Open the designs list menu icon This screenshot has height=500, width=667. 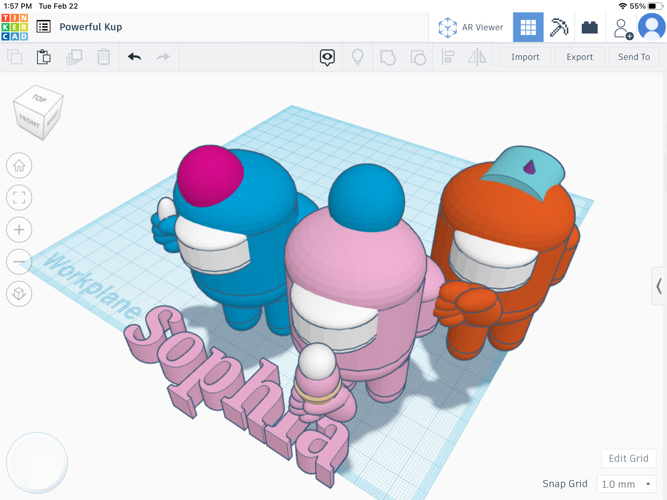[44, 27]
